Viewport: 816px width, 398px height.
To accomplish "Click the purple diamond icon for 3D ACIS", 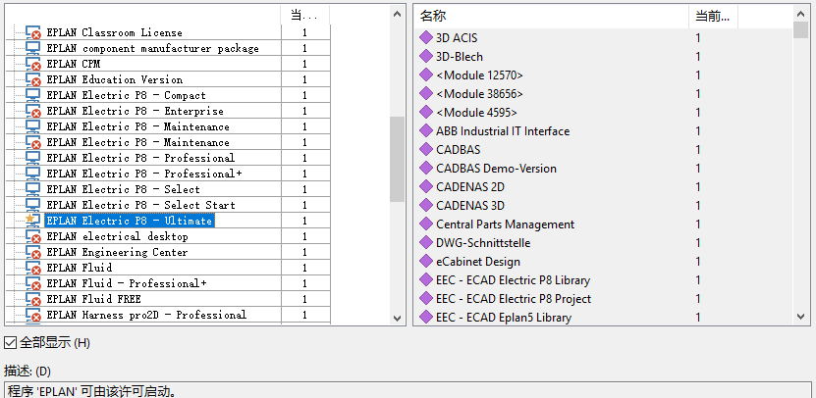I will [x=426, y=37].
